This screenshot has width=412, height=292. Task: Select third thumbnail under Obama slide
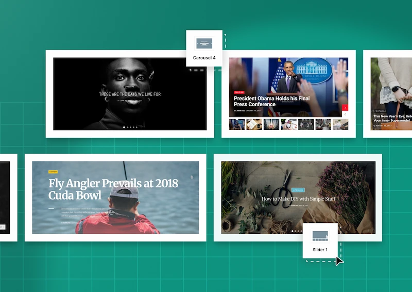[271, 124]
